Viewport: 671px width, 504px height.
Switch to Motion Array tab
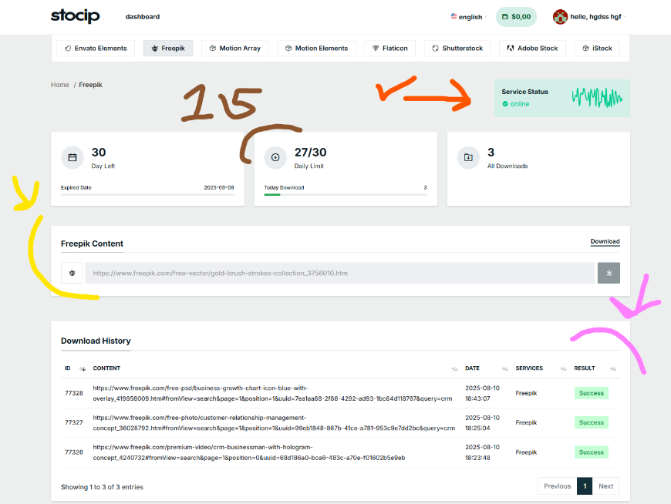click(235, 49)
